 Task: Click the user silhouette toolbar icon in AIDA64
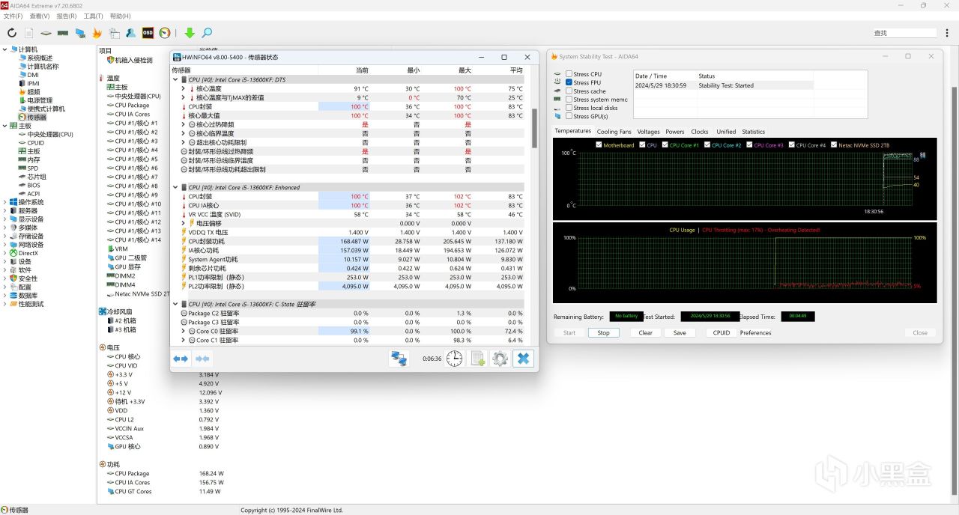click(x=130, y=33)
